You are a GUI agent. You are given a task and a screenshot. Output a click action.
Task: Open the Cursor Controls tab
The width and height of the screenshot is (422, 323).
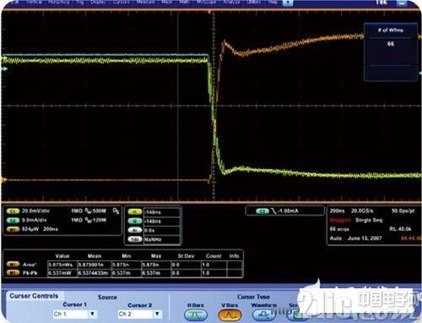(34, 296)
